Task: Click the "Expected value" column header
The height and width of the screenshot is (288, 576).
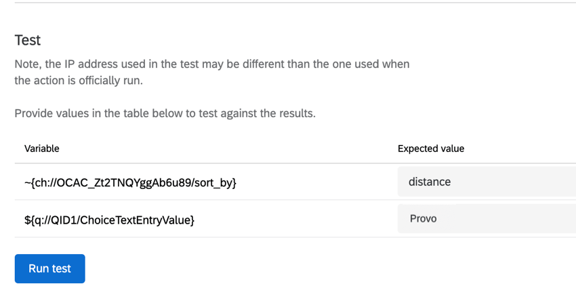Action: (x=430, y=148)
